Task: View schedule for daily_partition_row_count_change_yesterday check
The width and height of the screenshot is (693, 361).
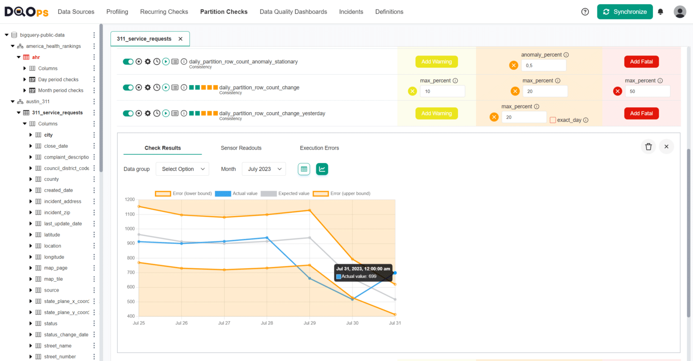Action: point(157,113)
